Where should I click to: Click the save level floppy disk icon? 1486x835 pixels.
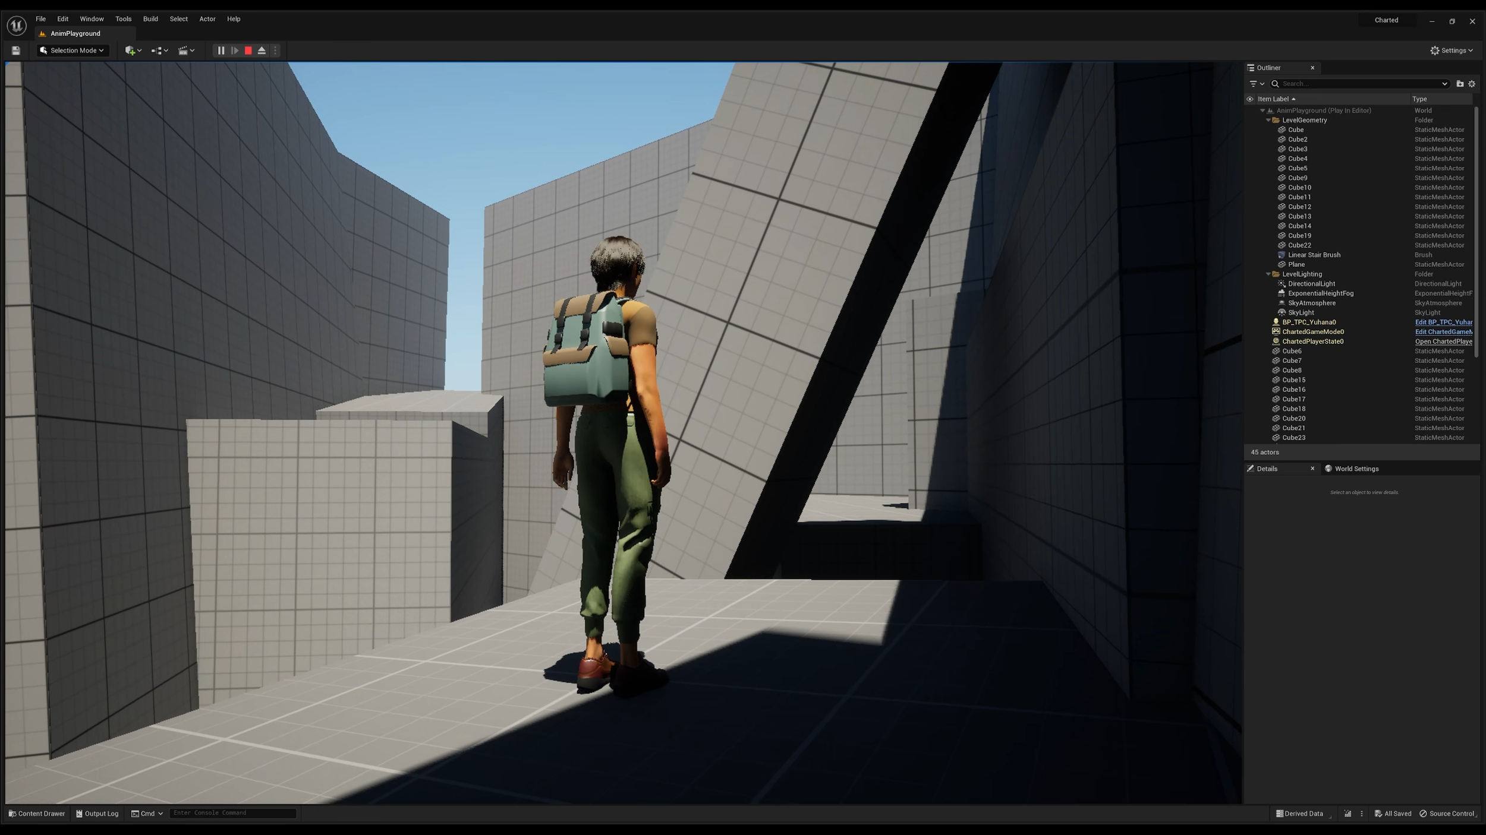pos(16,50)
